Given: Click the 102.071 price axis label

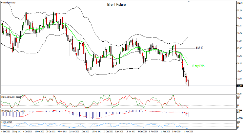Looking at the screenshot, I should 240,3.
